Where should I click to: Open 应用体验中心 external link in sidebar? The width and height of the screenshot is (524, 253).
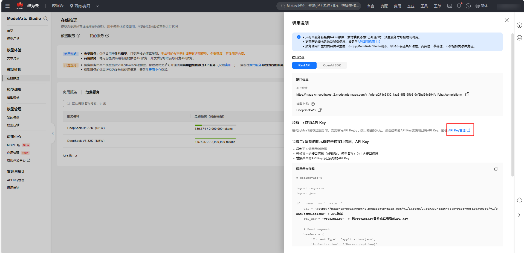point(19,160)
